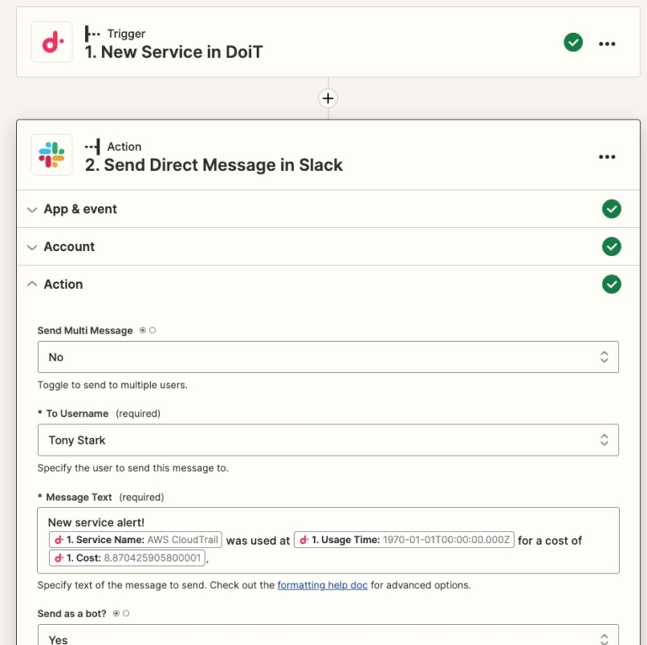Expand the App & event section
647x645 pixels.
(328, 209)
